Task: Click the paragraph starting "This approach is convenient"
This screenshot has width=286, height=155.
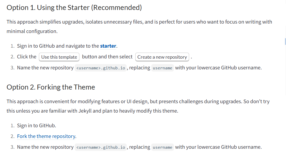Action: 138,106
